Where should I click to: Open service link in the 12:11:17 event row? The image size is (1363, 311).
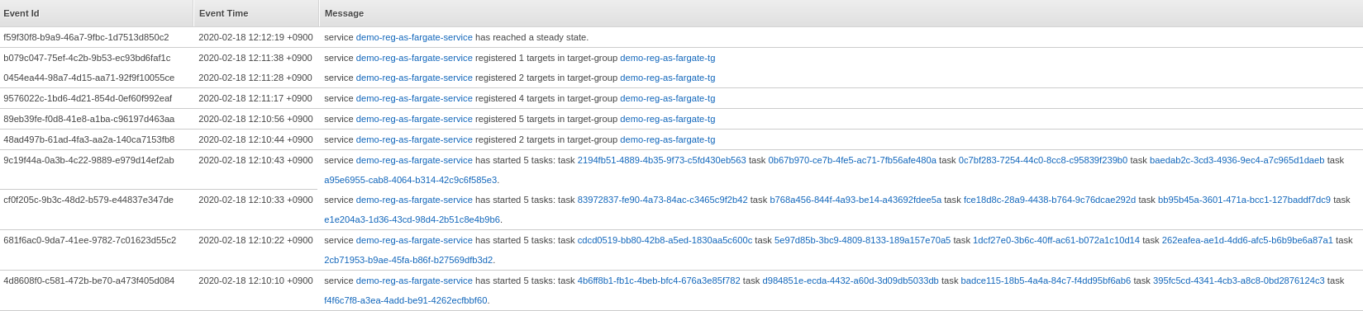pyautogui.click(x=414, y=98)
